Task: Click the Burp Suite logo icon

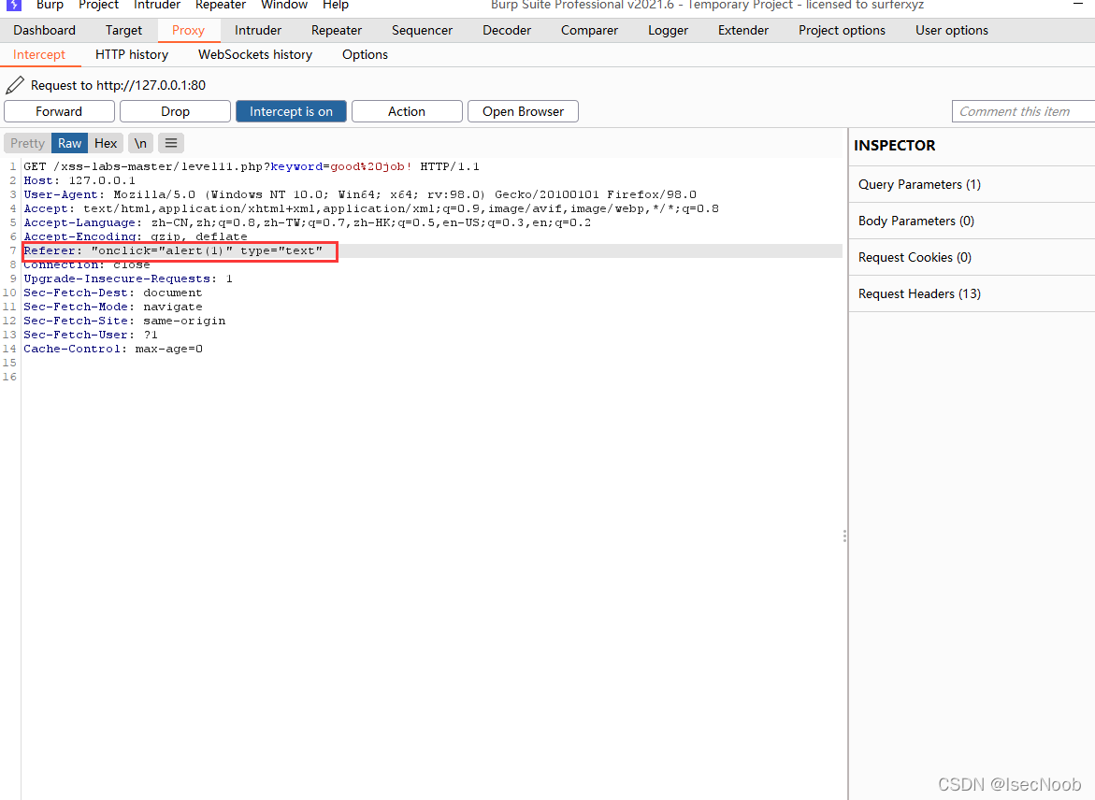Action: point(14,5)
